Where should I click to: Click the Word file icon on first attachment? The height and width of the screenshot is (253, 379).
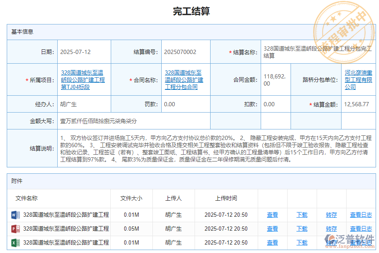point(15,215)
